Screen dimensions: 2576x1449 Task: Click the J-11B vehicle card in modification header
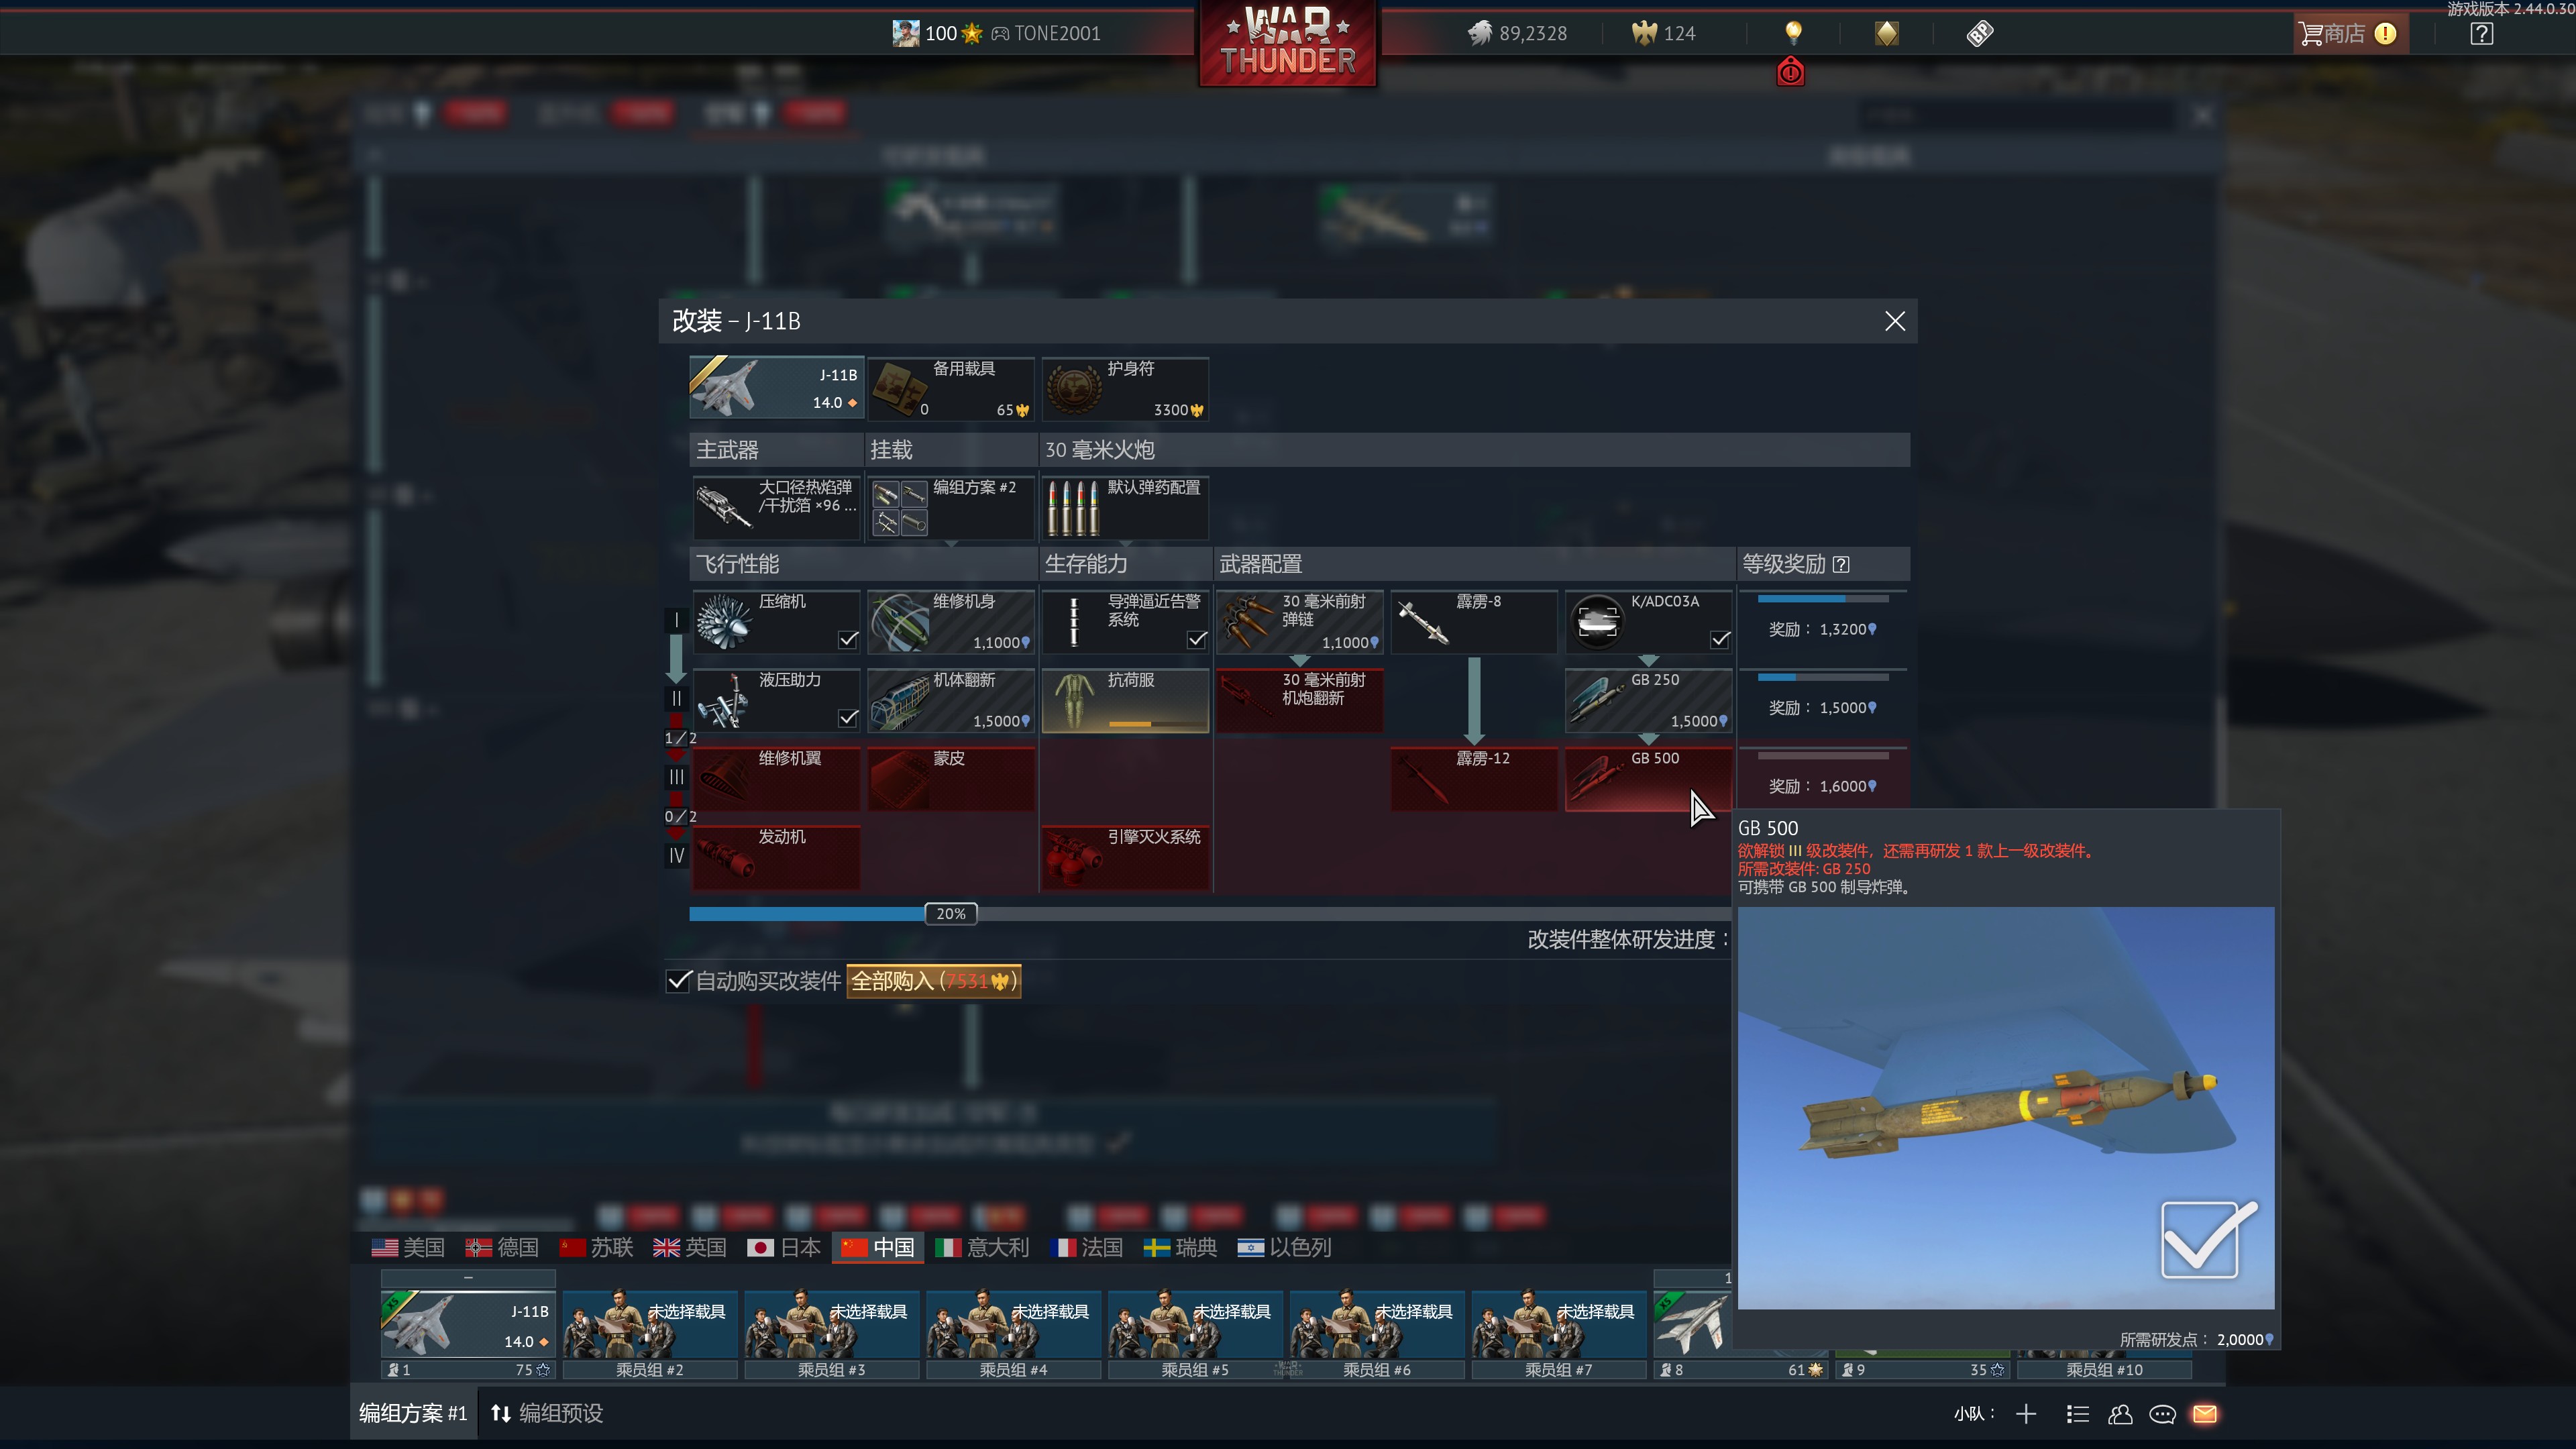776,388
